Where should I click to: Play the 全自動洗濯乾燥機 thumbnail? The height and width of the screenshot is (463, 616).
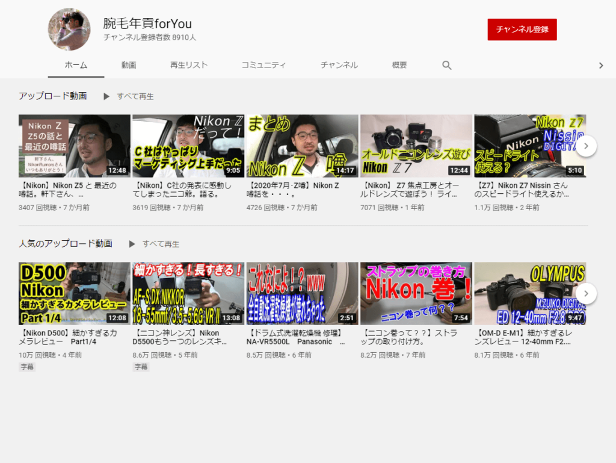(x=302, y=294)
